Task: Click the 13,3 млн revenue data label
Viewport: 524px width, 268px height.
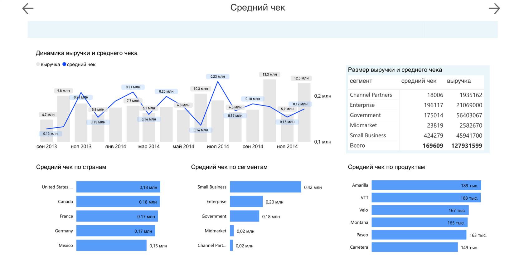Action: click(x=269, y=75)
